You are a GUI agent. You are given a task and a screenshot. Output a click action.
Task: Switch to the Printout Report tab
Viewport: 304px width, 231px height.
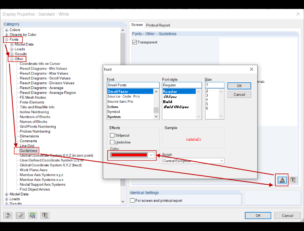[158, 25]
